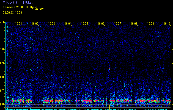
Task: Click the 10:09 time axis label
Action: pyautogui.click(x=151, y=23)
